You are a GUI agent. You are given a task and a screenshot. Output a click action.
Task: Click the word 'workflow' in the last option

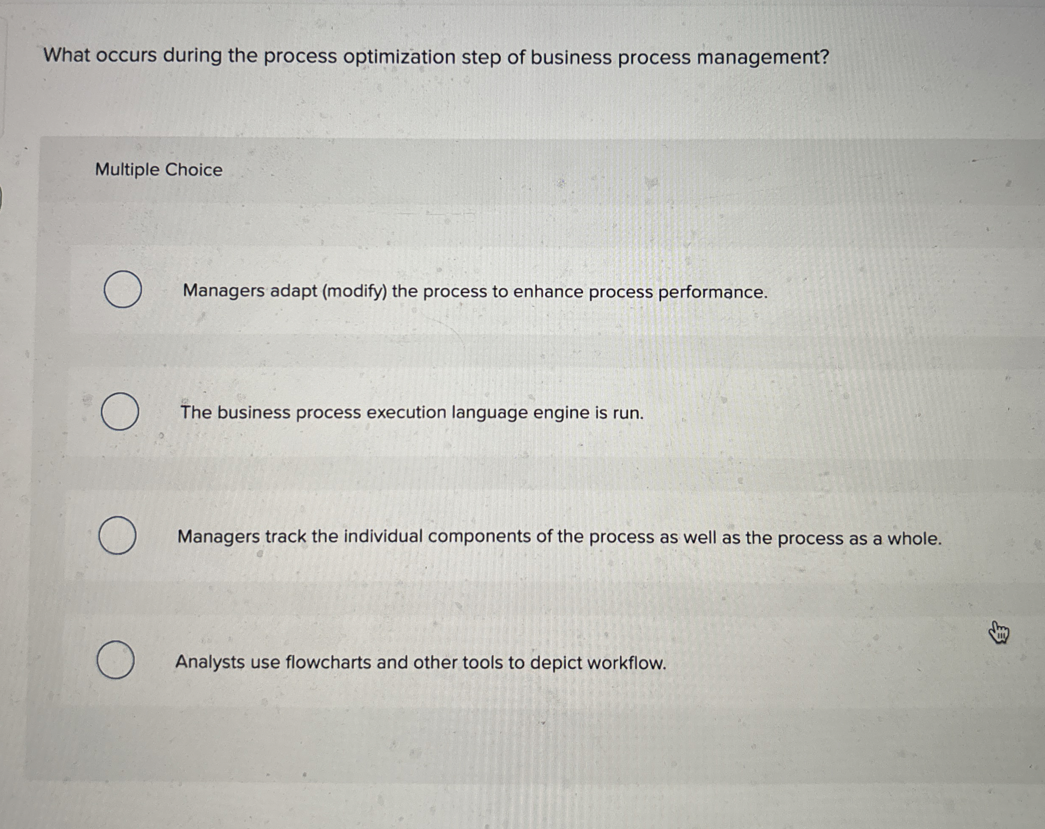click(628, 663)
